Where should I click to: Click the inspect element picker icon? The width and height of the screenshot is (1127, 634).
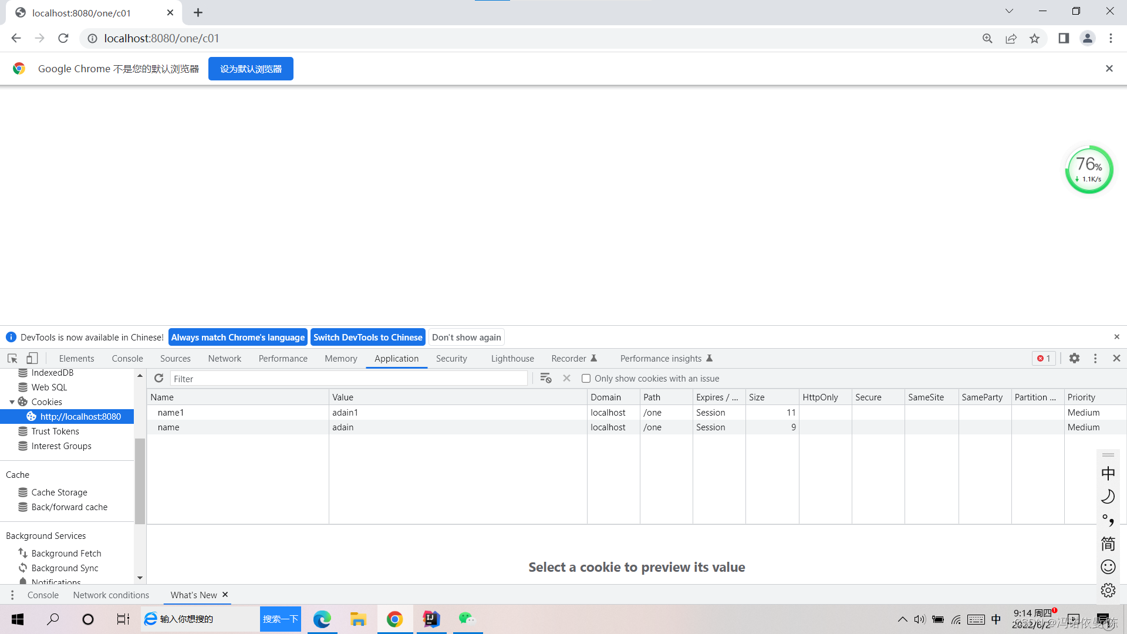pyautogui.click(x=12, y=359)
